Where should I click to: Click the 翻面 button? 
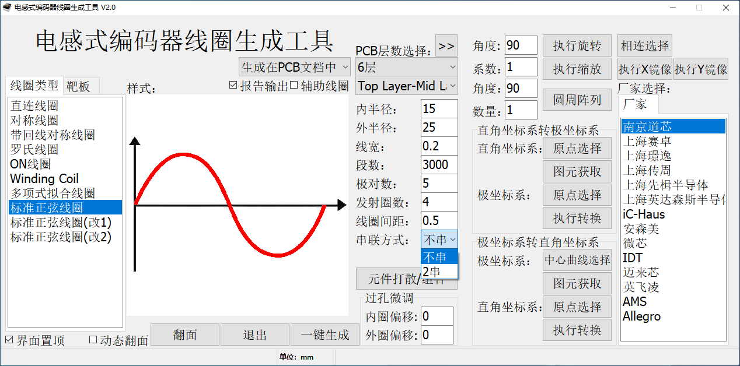[x=185, y=335]
